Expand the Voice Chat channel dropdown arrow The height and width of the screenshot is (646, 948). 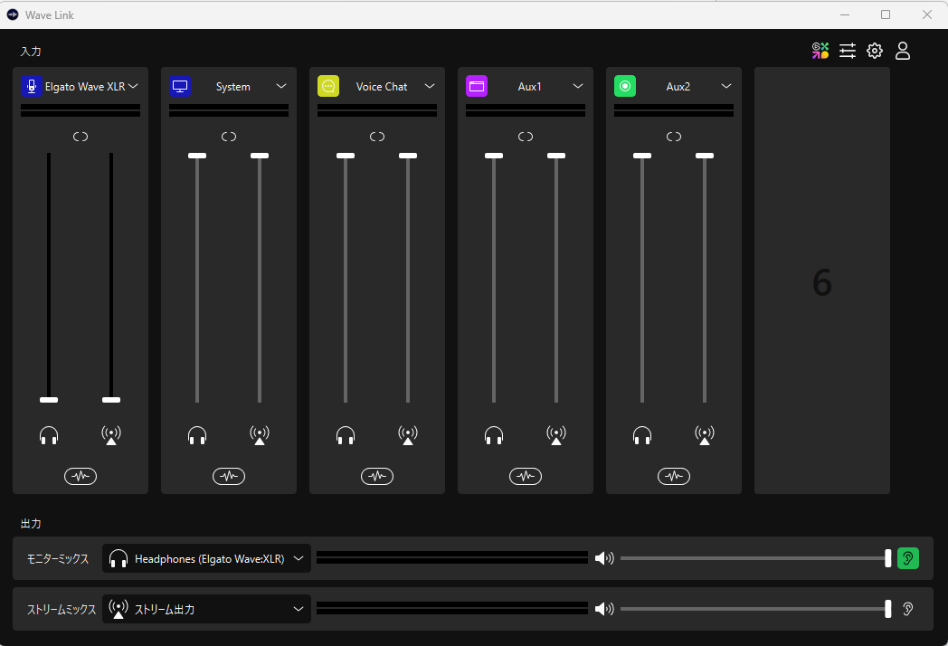click(x=430, y=86)
